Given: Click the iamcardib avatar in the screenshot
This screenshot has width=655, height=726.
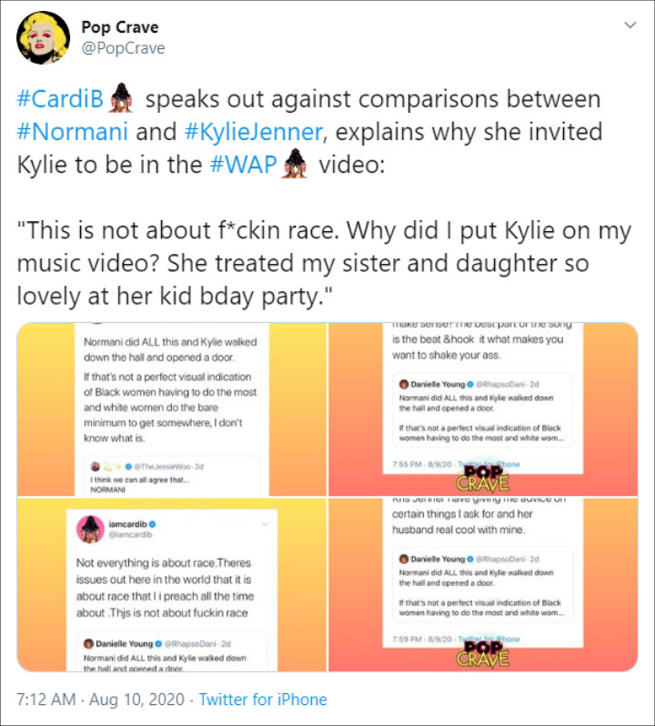Looking at the screenshot, I should [90, 529].
